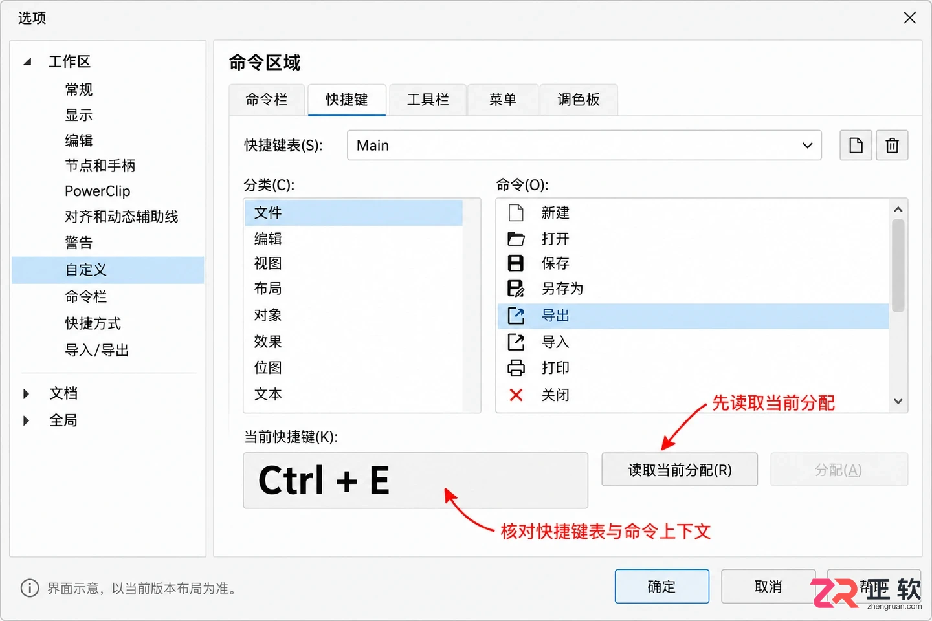Click the 当前快捷键 Ctrl + E field
This screenshot has width=932, height=621.
pos(416,480)
